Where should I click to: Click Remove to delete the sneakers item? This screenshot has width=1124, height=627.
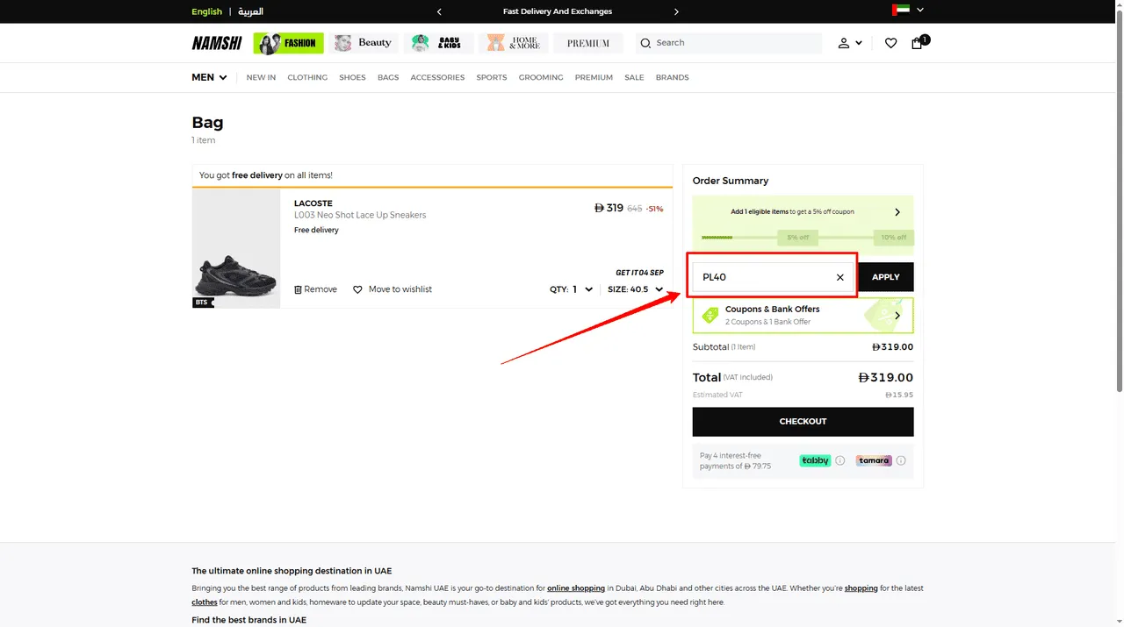(314, 289)
